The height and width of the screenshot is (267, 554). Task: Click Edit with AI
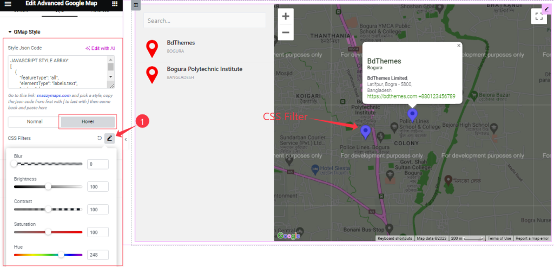click(x=100, y=48)
